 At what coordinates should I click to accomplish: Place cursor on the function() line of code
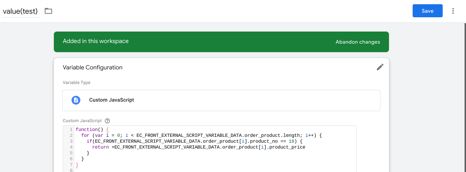92,130
